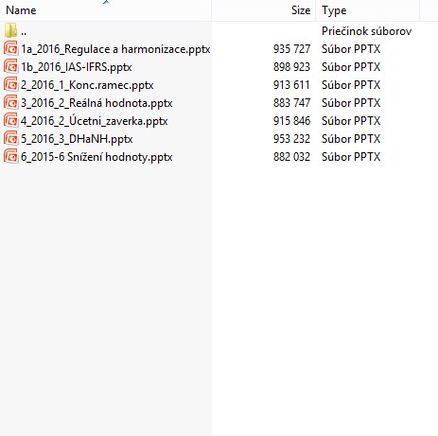Click the sort direction arrow above Name
Image resolution: width=438 pixels, height=436 pixels.
106,2
